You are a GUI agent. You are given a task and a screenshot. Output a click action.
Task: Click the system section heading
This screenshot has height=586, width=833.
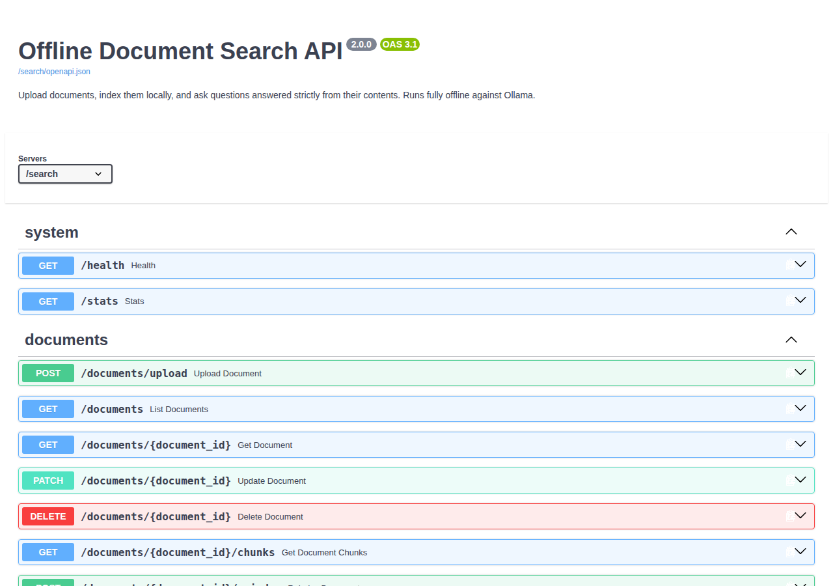click(x=51, y=232)
